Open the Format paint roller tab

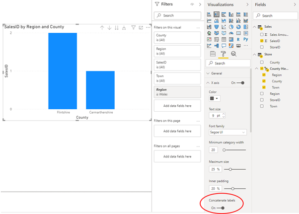pos(223,54)
